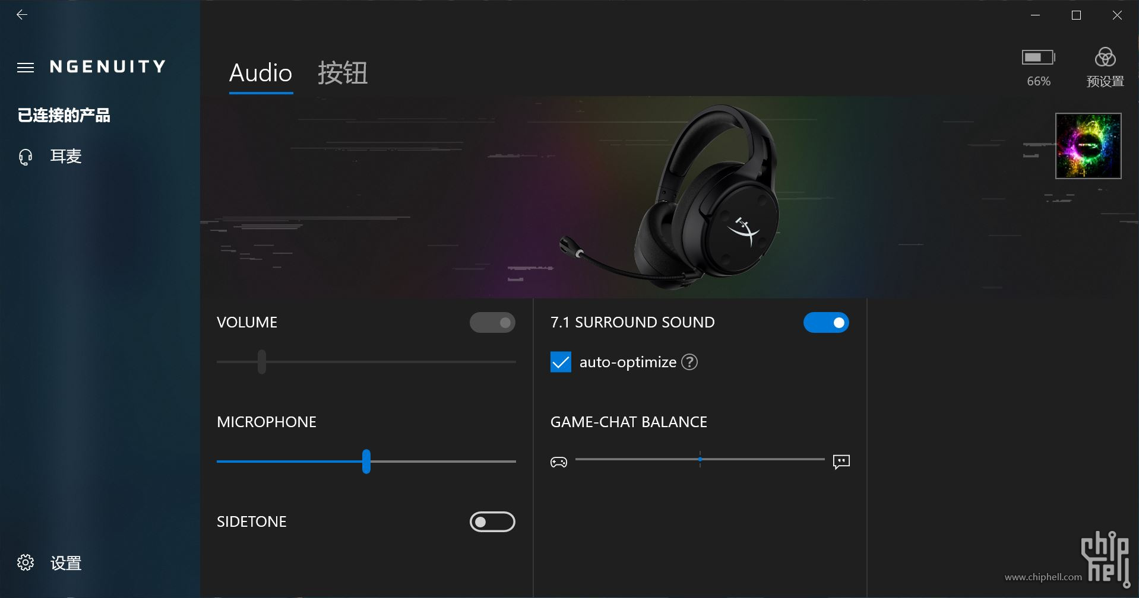Image resolution: width=1139 pixels, height=598 pixels.
Task: Select the headset icon in the sidebar
Action: [x=26, y=157]
